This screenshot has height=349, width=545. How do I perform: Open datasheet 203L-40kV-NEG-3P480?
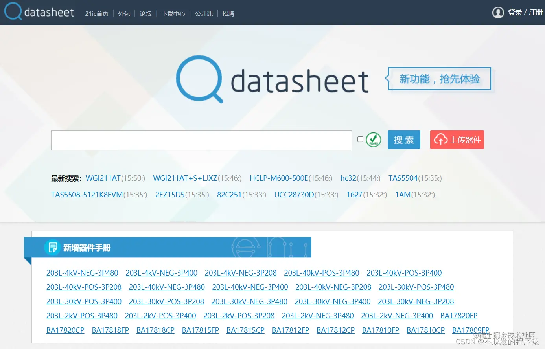pos(167,287)
